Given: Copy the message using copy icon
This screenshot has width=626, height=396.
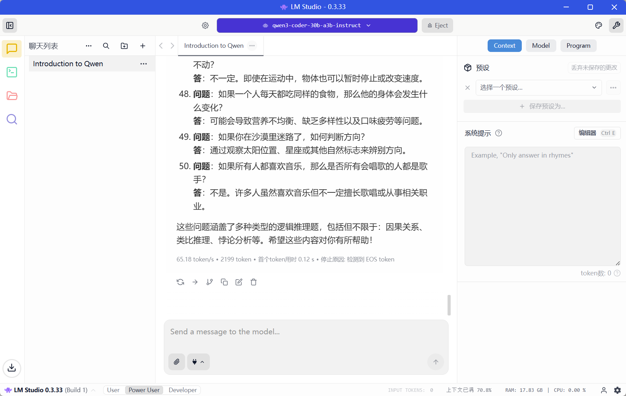Looking at the screenshot, I should point(224,282).
